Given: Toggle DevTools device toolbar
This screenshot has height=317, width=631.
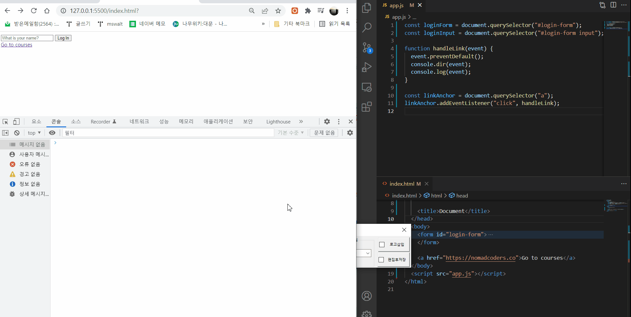Looking at the screenshot, I should (x=16, y=121).
